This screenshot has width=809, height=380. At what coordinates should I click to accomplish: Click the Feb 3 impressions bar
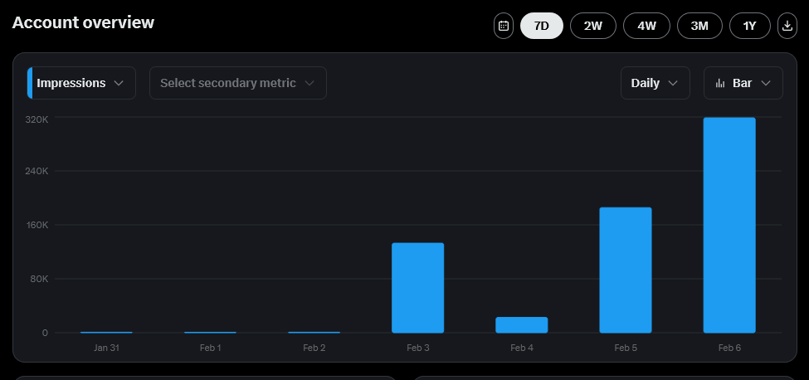pos(418,288)
